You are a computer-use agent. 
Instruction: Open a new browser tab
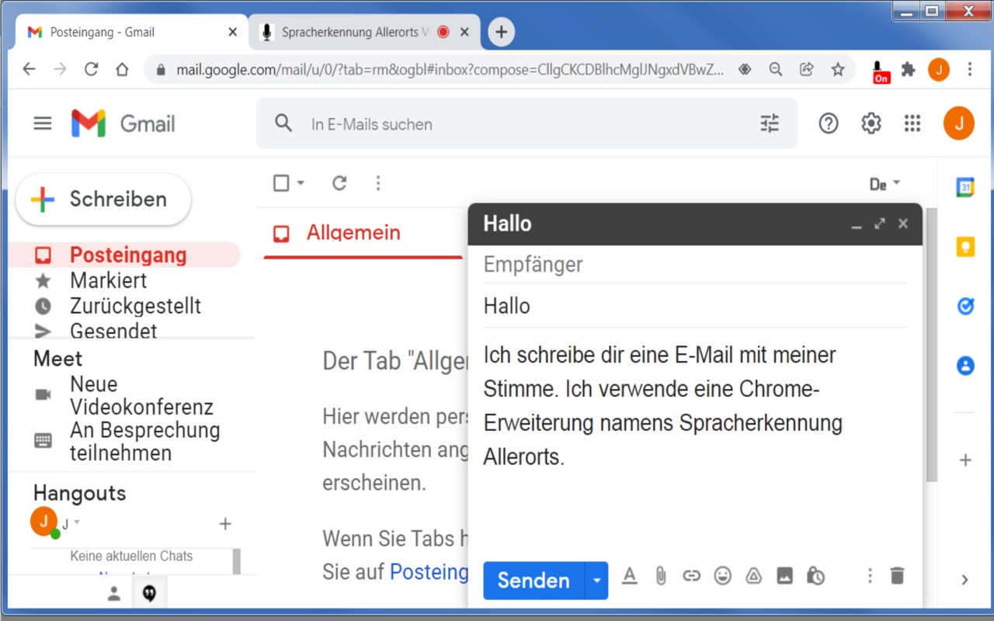click(x=502, y=32)
